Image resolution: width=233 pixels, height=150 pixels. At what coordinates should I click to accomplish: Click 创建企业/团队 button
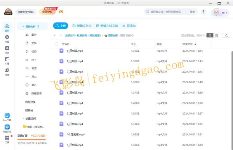point(26,12)
